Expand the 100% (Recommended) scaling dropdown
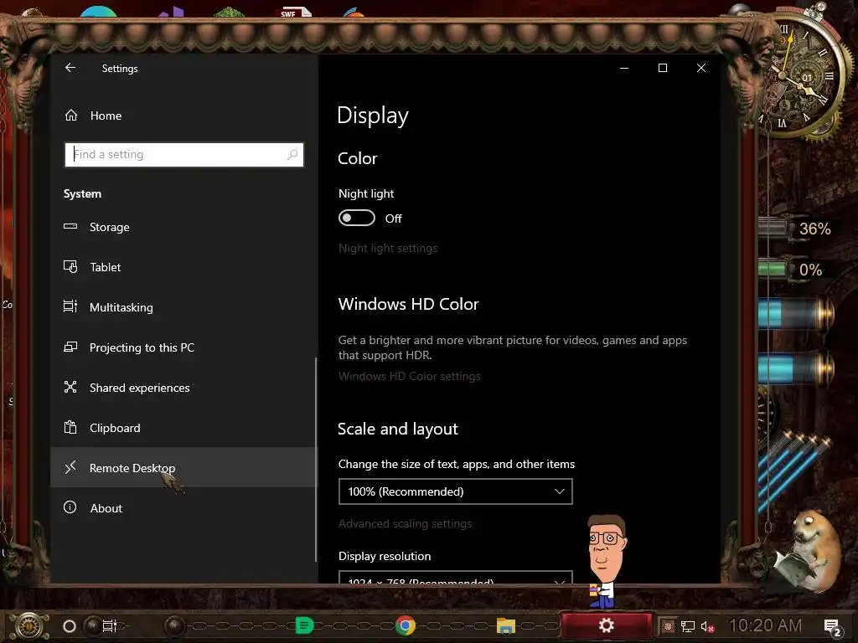 pyautogui.click(x=456, y=491)
